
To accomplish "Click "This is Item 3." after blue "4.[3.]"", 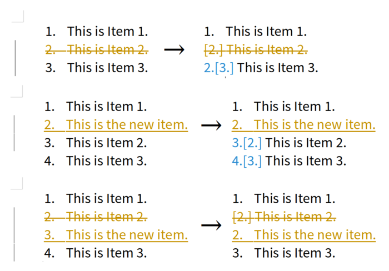I will point(306,162).
